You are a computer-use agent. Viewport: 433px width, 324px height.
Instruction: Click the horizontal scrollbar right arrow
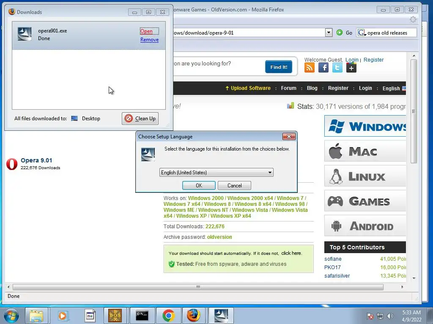pos(402,287)
